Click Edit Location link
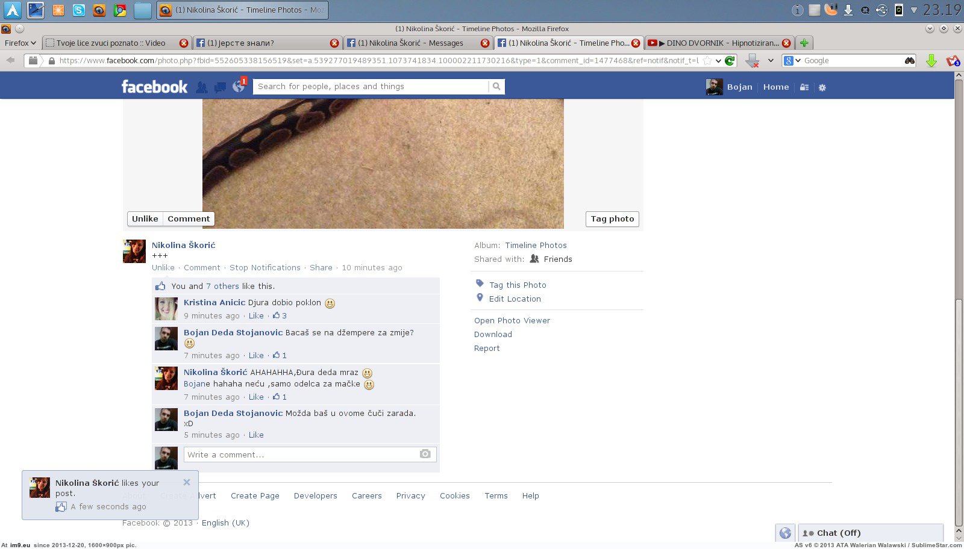964x549 pixels. (515, 299)
